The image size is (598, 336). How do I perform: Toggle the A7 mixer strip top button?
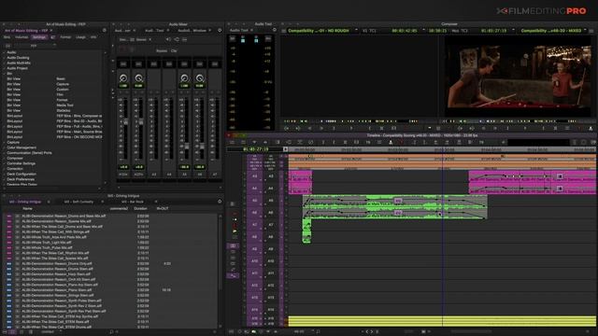point(215,64)
